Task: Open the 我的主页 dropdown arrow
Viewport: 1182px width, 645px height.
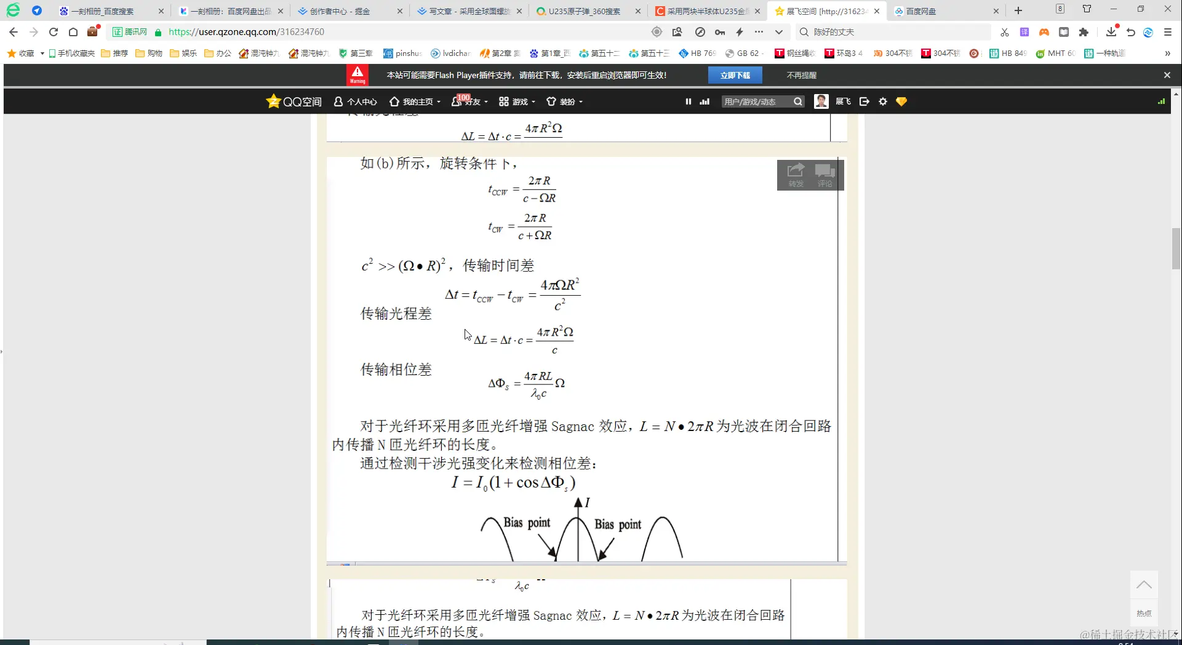Action: pyautogui.click(x=439, y=101)
